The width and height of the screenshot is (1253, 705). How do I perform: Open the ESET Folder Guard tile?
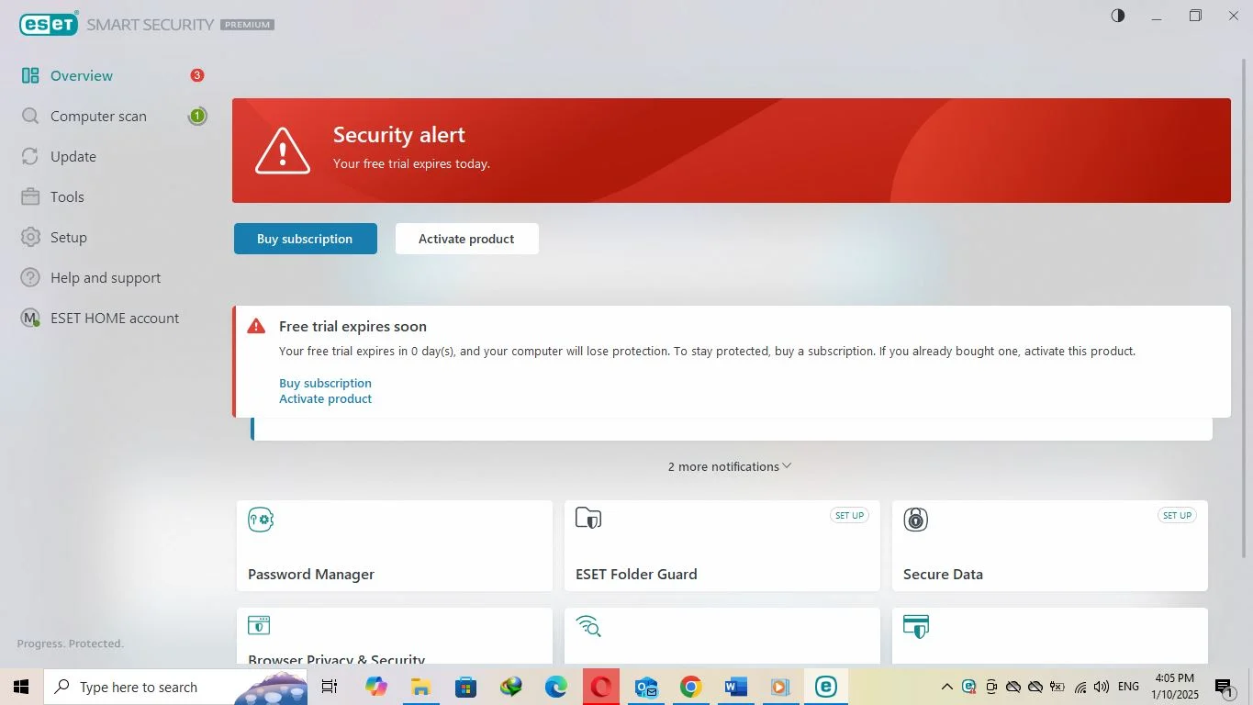pos(722,545)
